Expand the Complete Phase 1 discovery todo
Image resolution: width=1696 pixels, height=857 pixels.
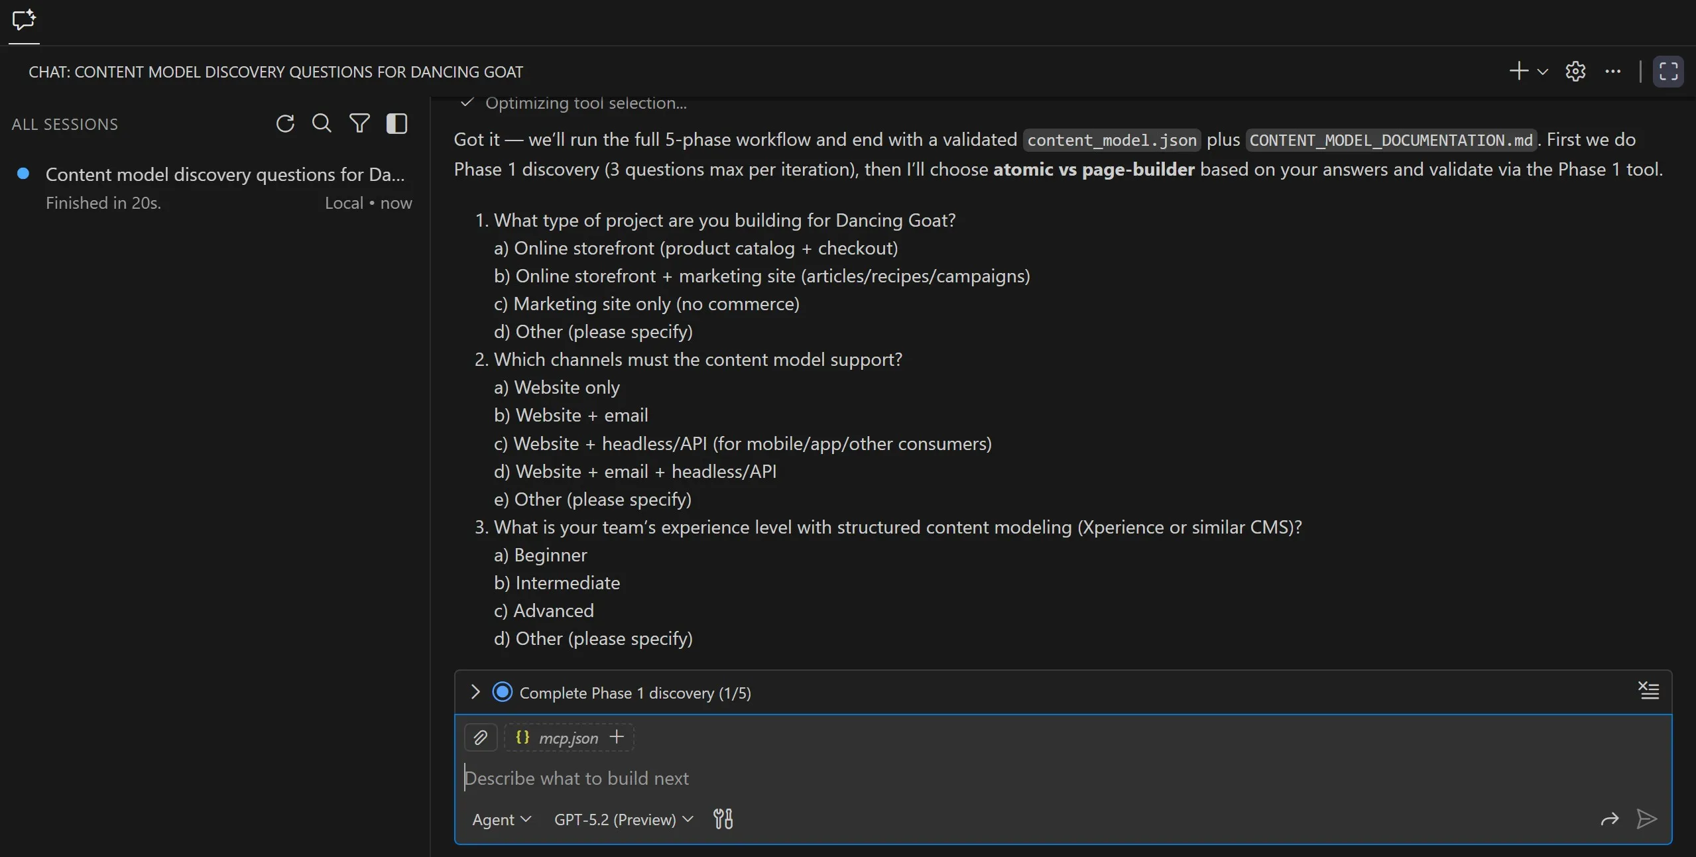click(475, 692)
